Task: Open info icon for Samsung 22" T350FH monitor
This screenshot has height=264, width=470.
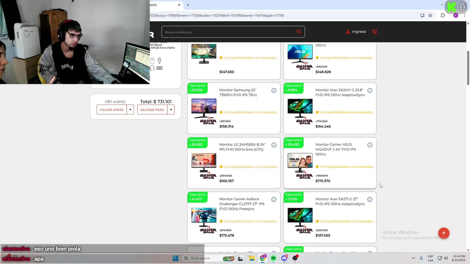Action: 274,91
